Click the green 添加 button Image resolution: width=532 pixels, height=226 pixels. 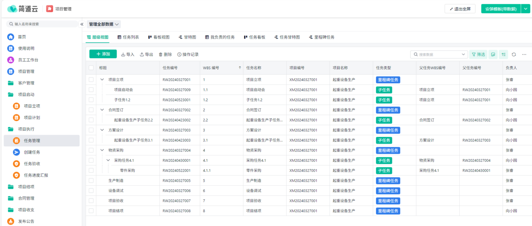[x=103, y=54]
